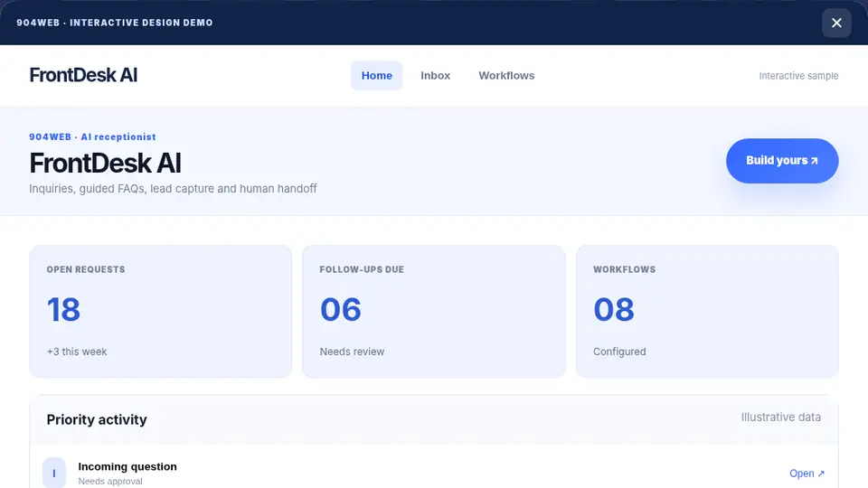Select the Workflows card showing 08
This screenshot has width=868, height=488.
707,312
